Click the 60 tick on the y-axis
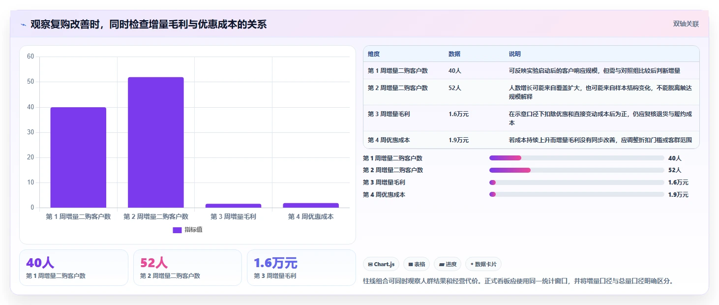The image size is (719, 305). coord(30,57)
